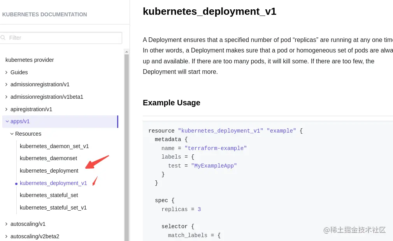Screen dimensions: 393x241
Task: Go to kubernetes_deployment resource page
Action: pos(49,171)
